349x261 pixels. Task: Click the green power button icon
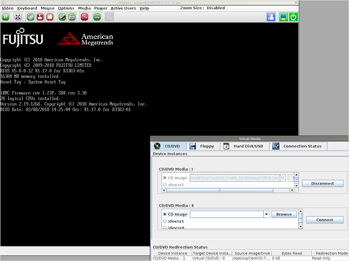294,17
